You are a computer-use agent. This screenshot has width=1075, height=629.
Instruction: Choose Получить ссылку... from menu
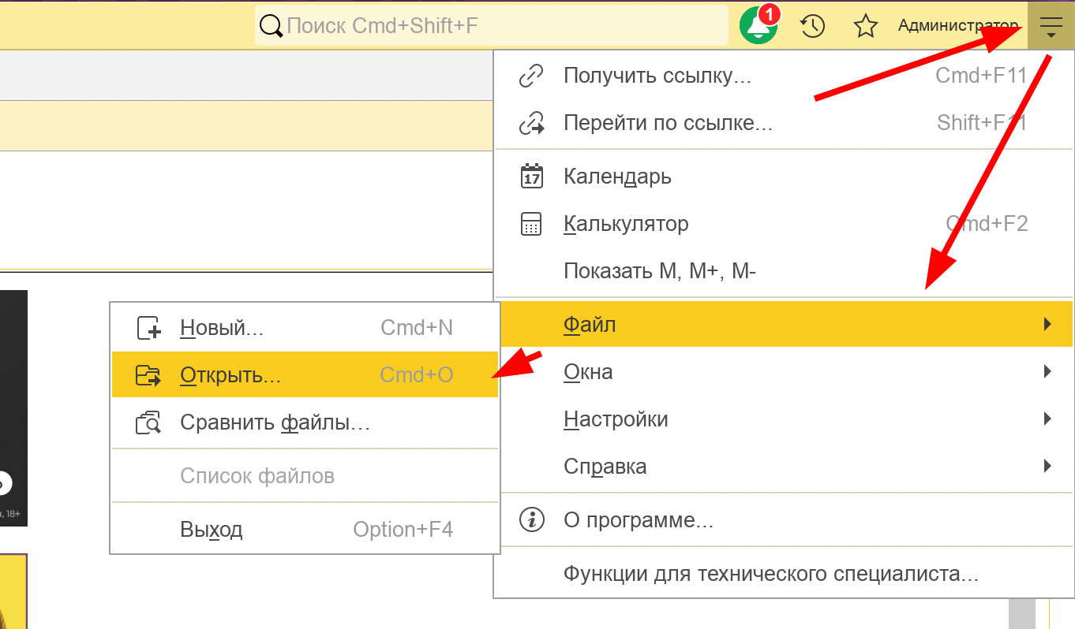point(782,76)
